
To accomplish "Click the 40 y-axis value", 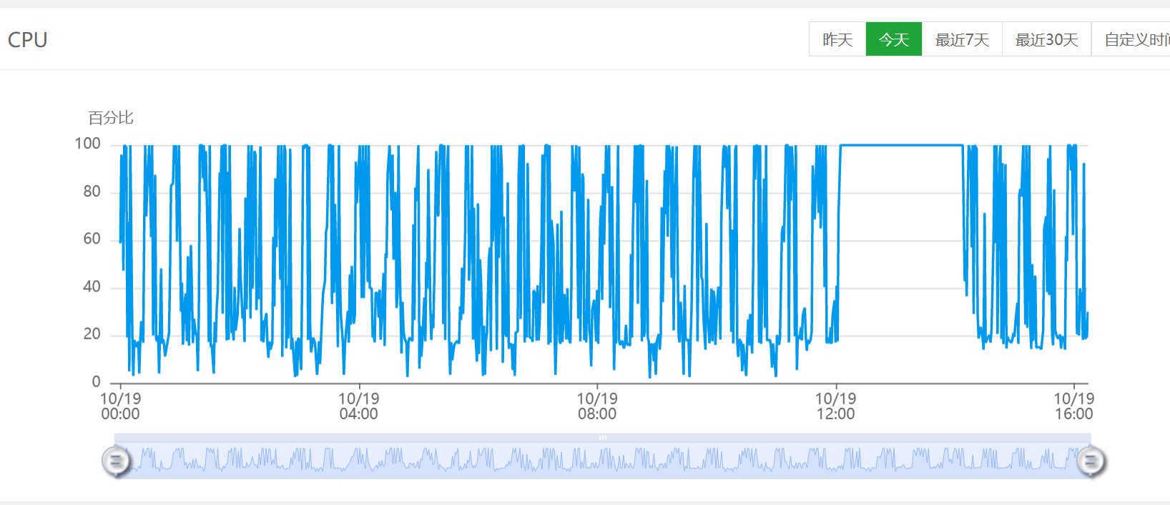I will tap(92, 286).
